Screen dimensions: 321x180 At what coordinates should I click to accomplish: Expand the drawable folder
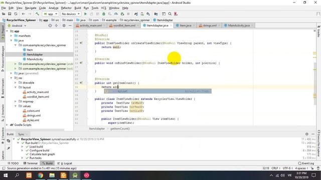(x=16, y=83)
